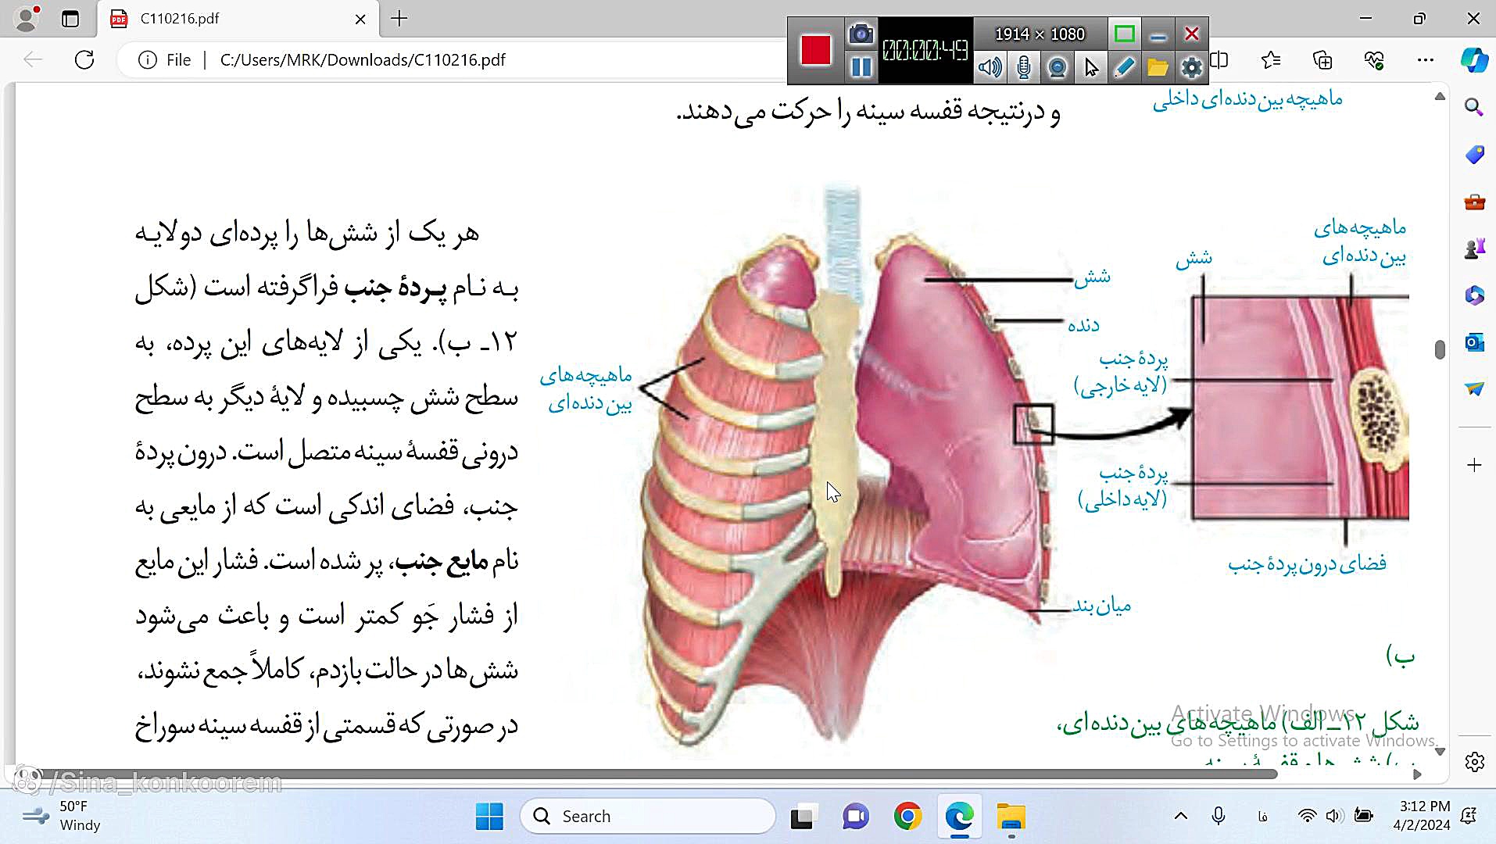Select the C110216.pdf tab
1496x844 pixels.
pos(238,19)
